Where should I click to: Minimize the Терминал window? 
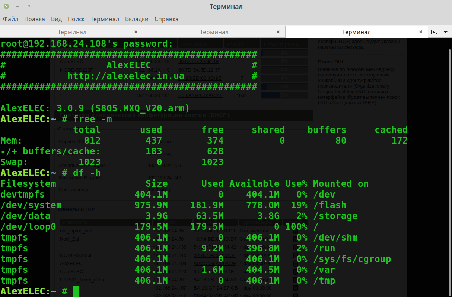click(18, 6)
